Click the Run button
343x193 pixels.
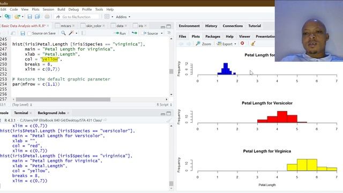point(120,33)
